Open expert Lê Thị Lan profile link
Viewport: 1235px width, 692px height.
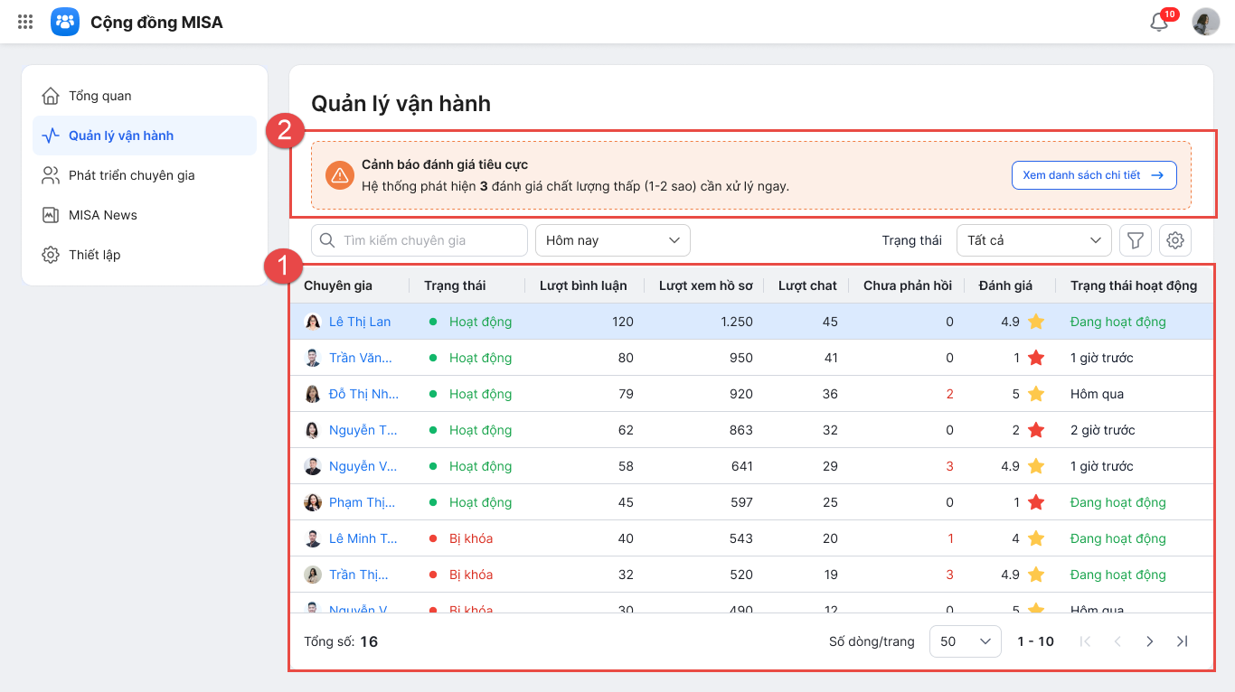[360, 322]
